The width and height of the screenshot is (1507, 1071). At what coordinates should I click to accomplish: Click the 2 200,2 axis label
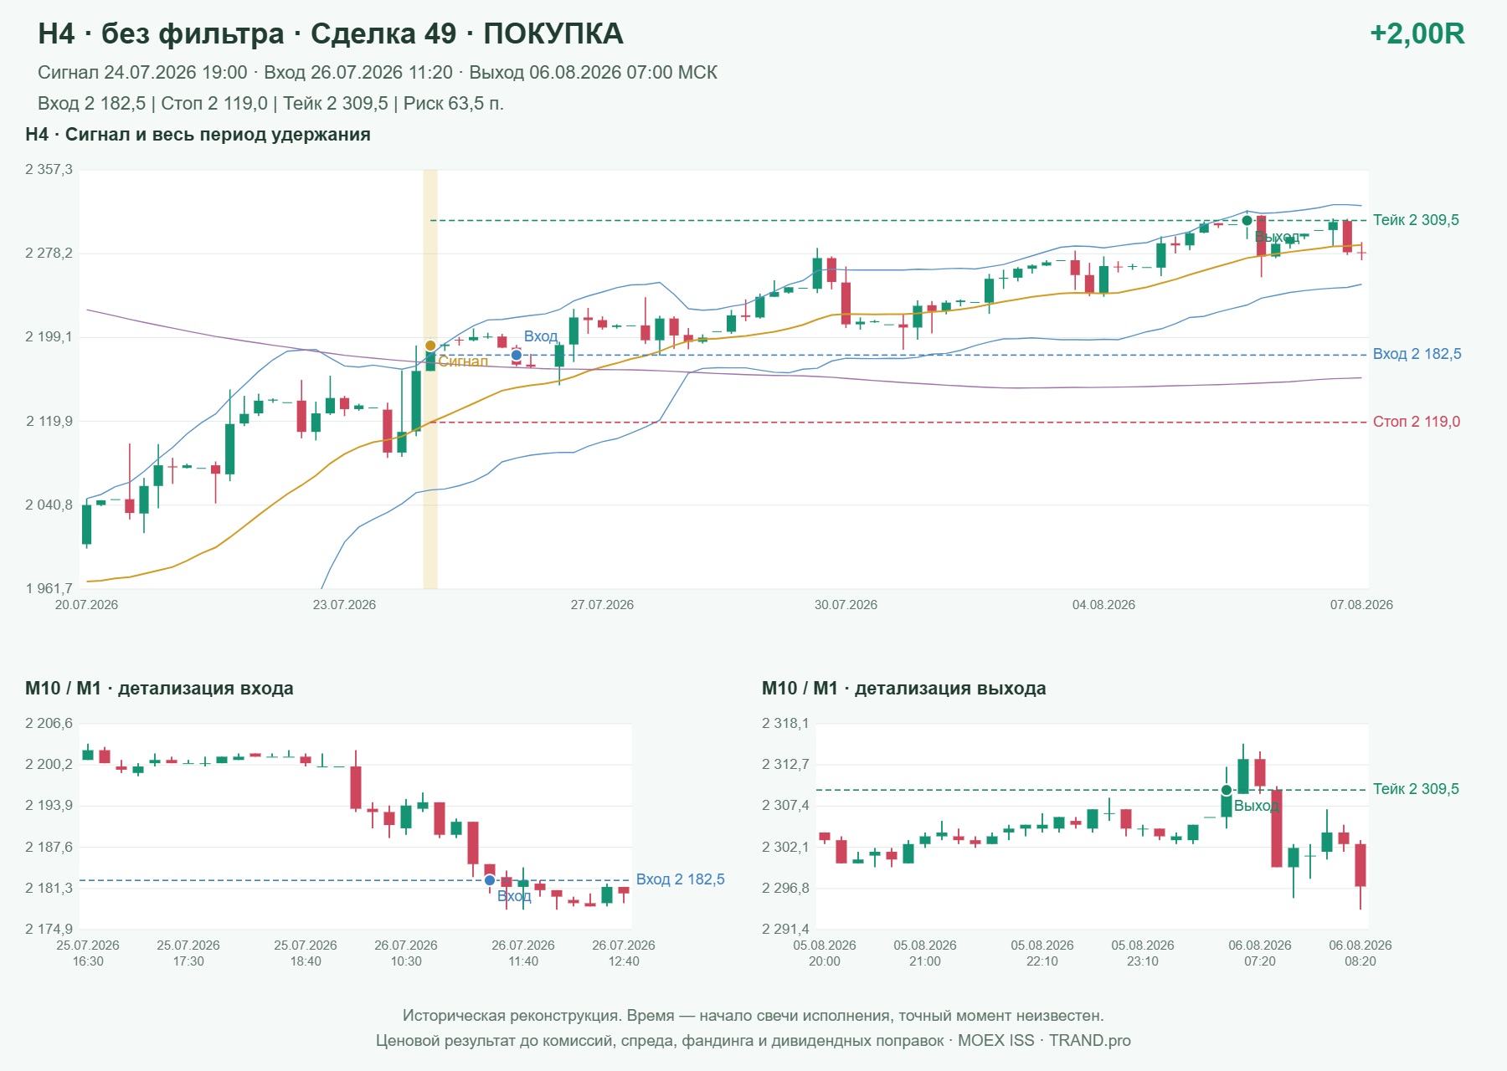click(x=49, y=765)
